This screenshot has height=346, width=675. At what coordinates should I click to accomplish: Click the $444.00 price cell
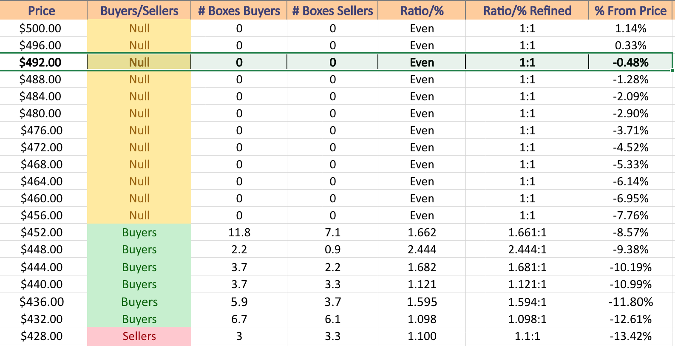coord(43,267)
